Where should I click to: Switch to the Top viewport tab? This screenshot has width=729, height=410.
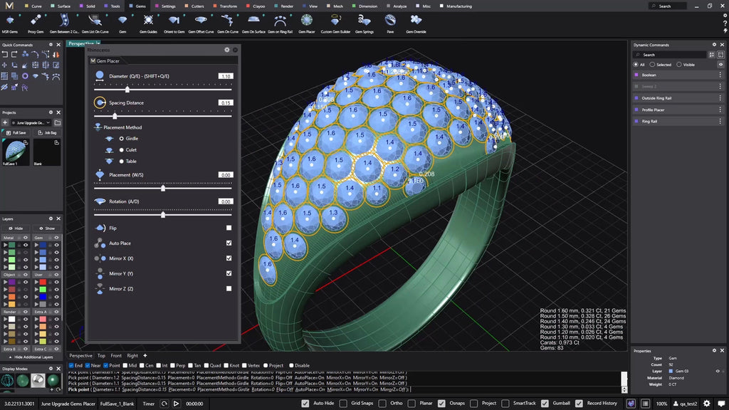tap(101, 355)
